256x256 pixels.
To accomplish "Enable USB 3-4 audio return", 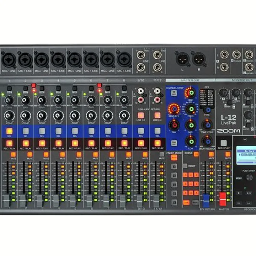I will click(157, 116).
